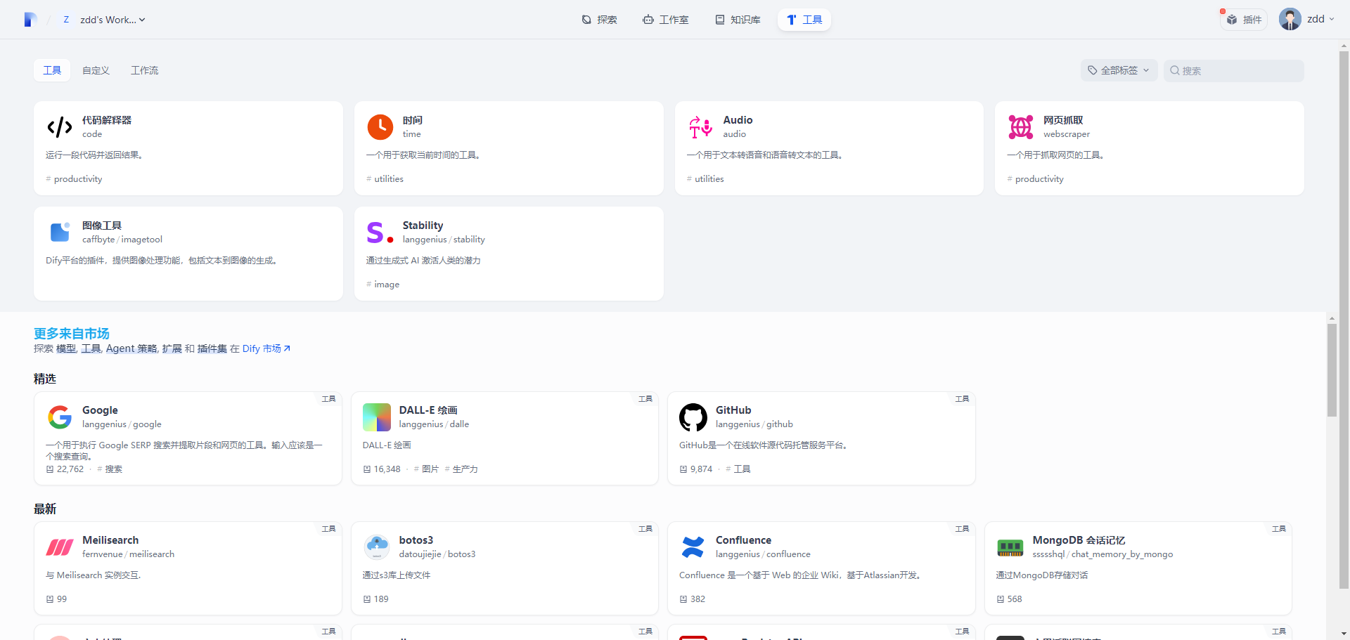1350x640 pixels.
Task: Expand the zdd account menu chevron
Action: pos(1332,20)
